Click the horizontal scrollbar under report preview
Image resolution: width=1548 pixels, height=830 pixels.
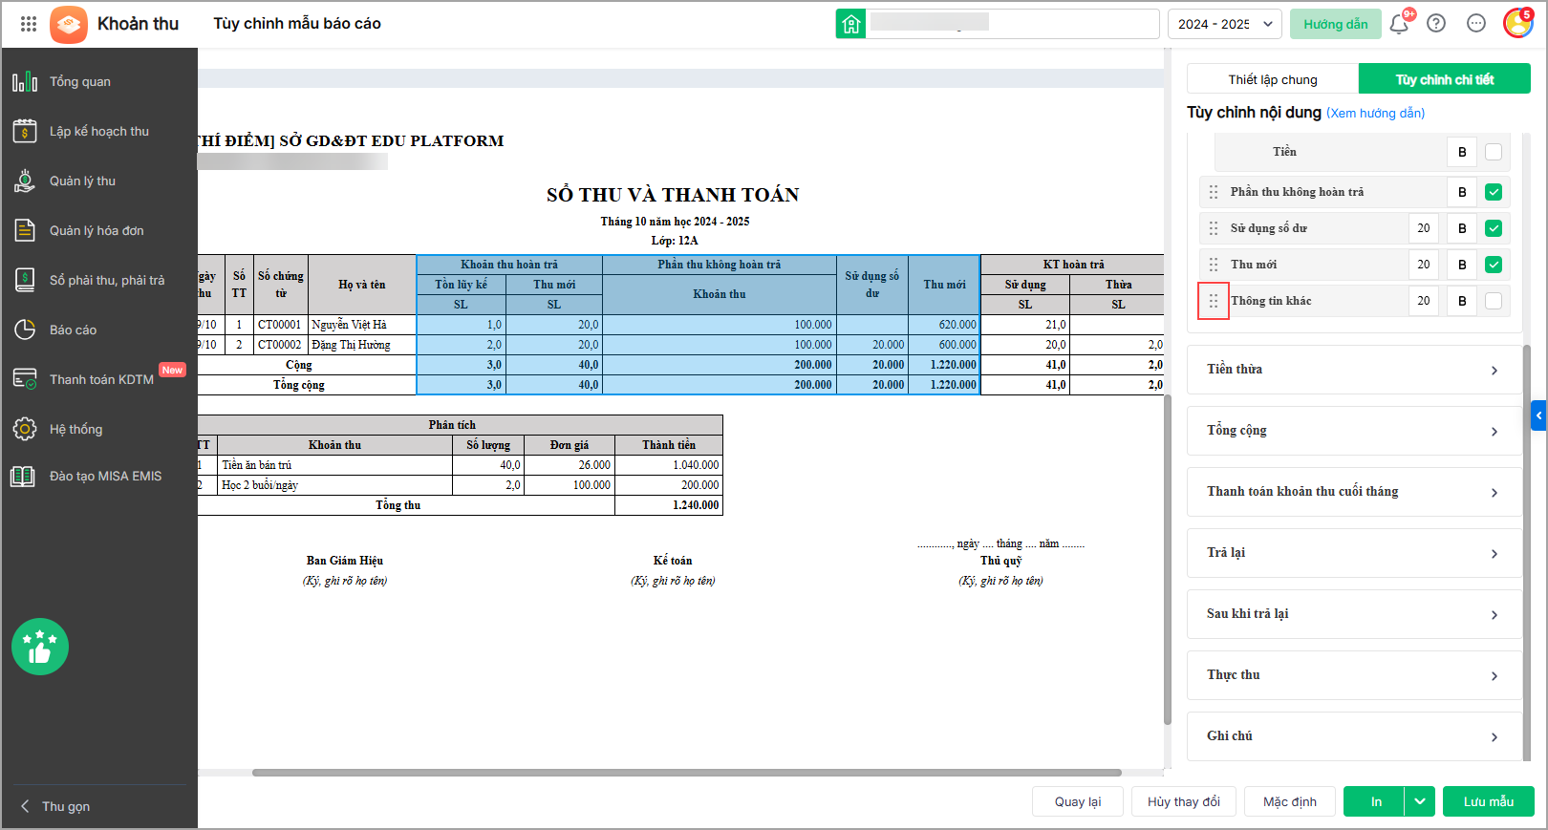[x=686, y=773]
